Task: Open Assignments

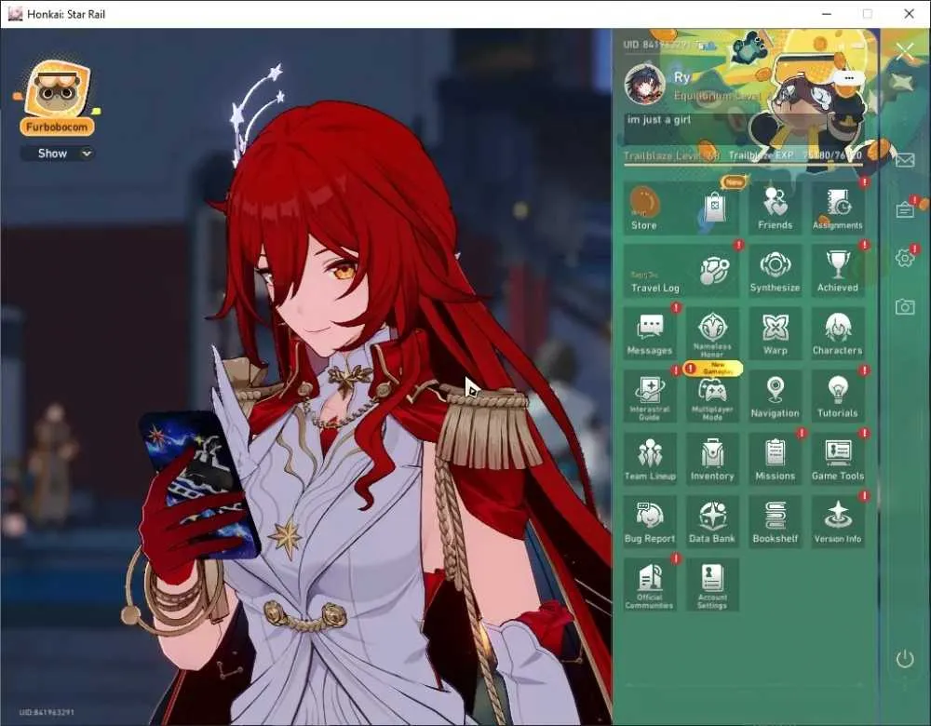Action: (837, 208)
